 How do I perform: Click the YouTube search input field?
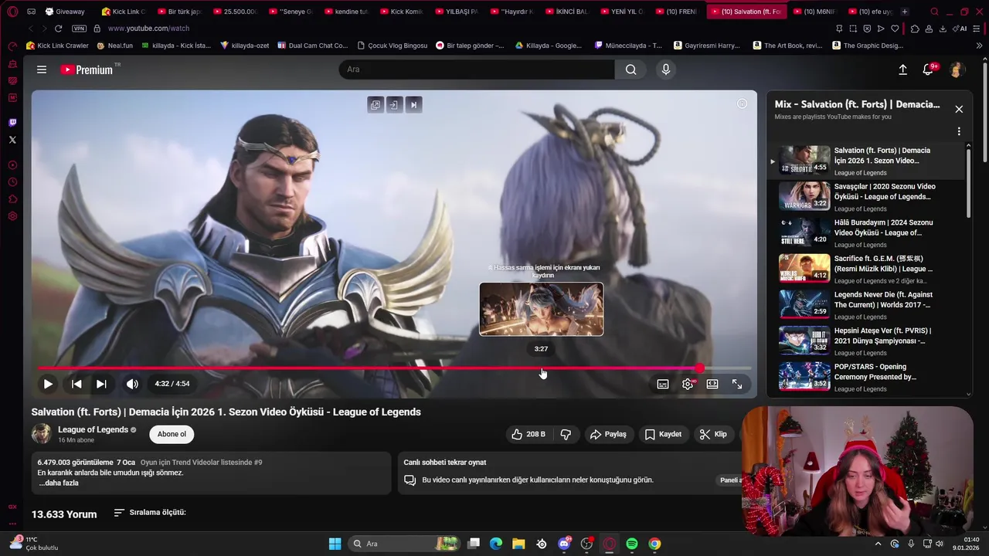pos(477,69)
